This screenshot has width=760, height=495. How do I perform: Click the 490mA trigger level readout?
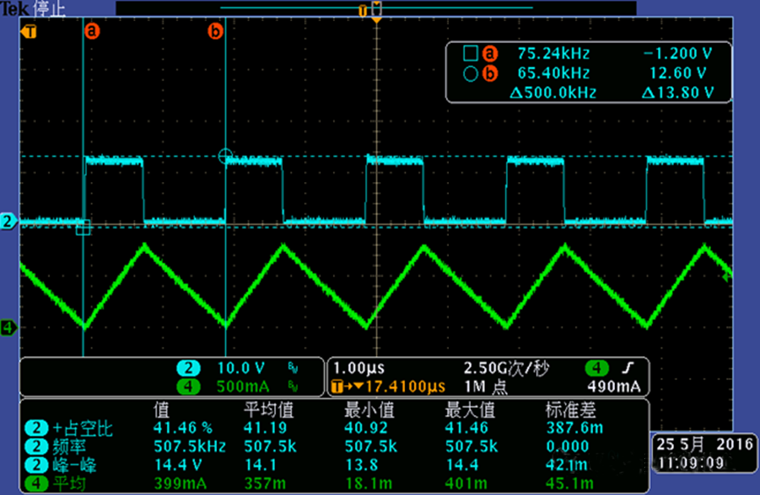[x=619, y=387]
